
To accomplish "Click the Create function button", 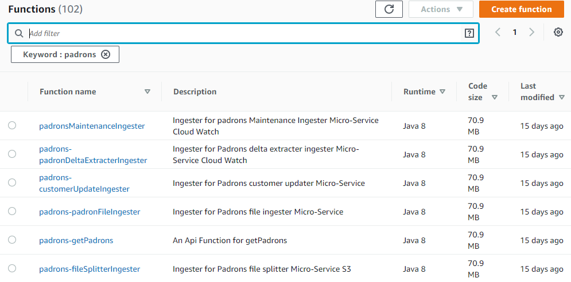I will coord(521,9).
